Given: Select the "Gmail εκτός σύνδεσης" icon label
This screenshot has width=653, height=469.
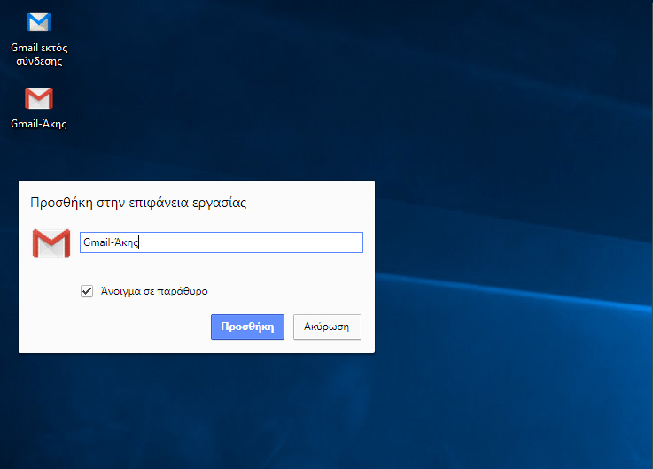Looking at the screenshot, I should tap(39, 54).
